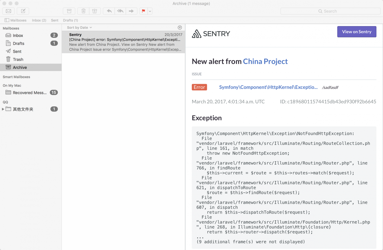Click the red Error label
This screenshot has height=250, width=383.
pyautogui.click(x=199, y=87)
